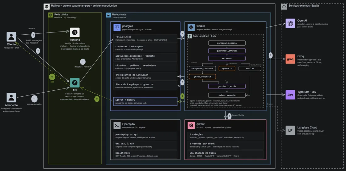
Task: Click the OpenAI logo icon
Action: pos(290,23)
